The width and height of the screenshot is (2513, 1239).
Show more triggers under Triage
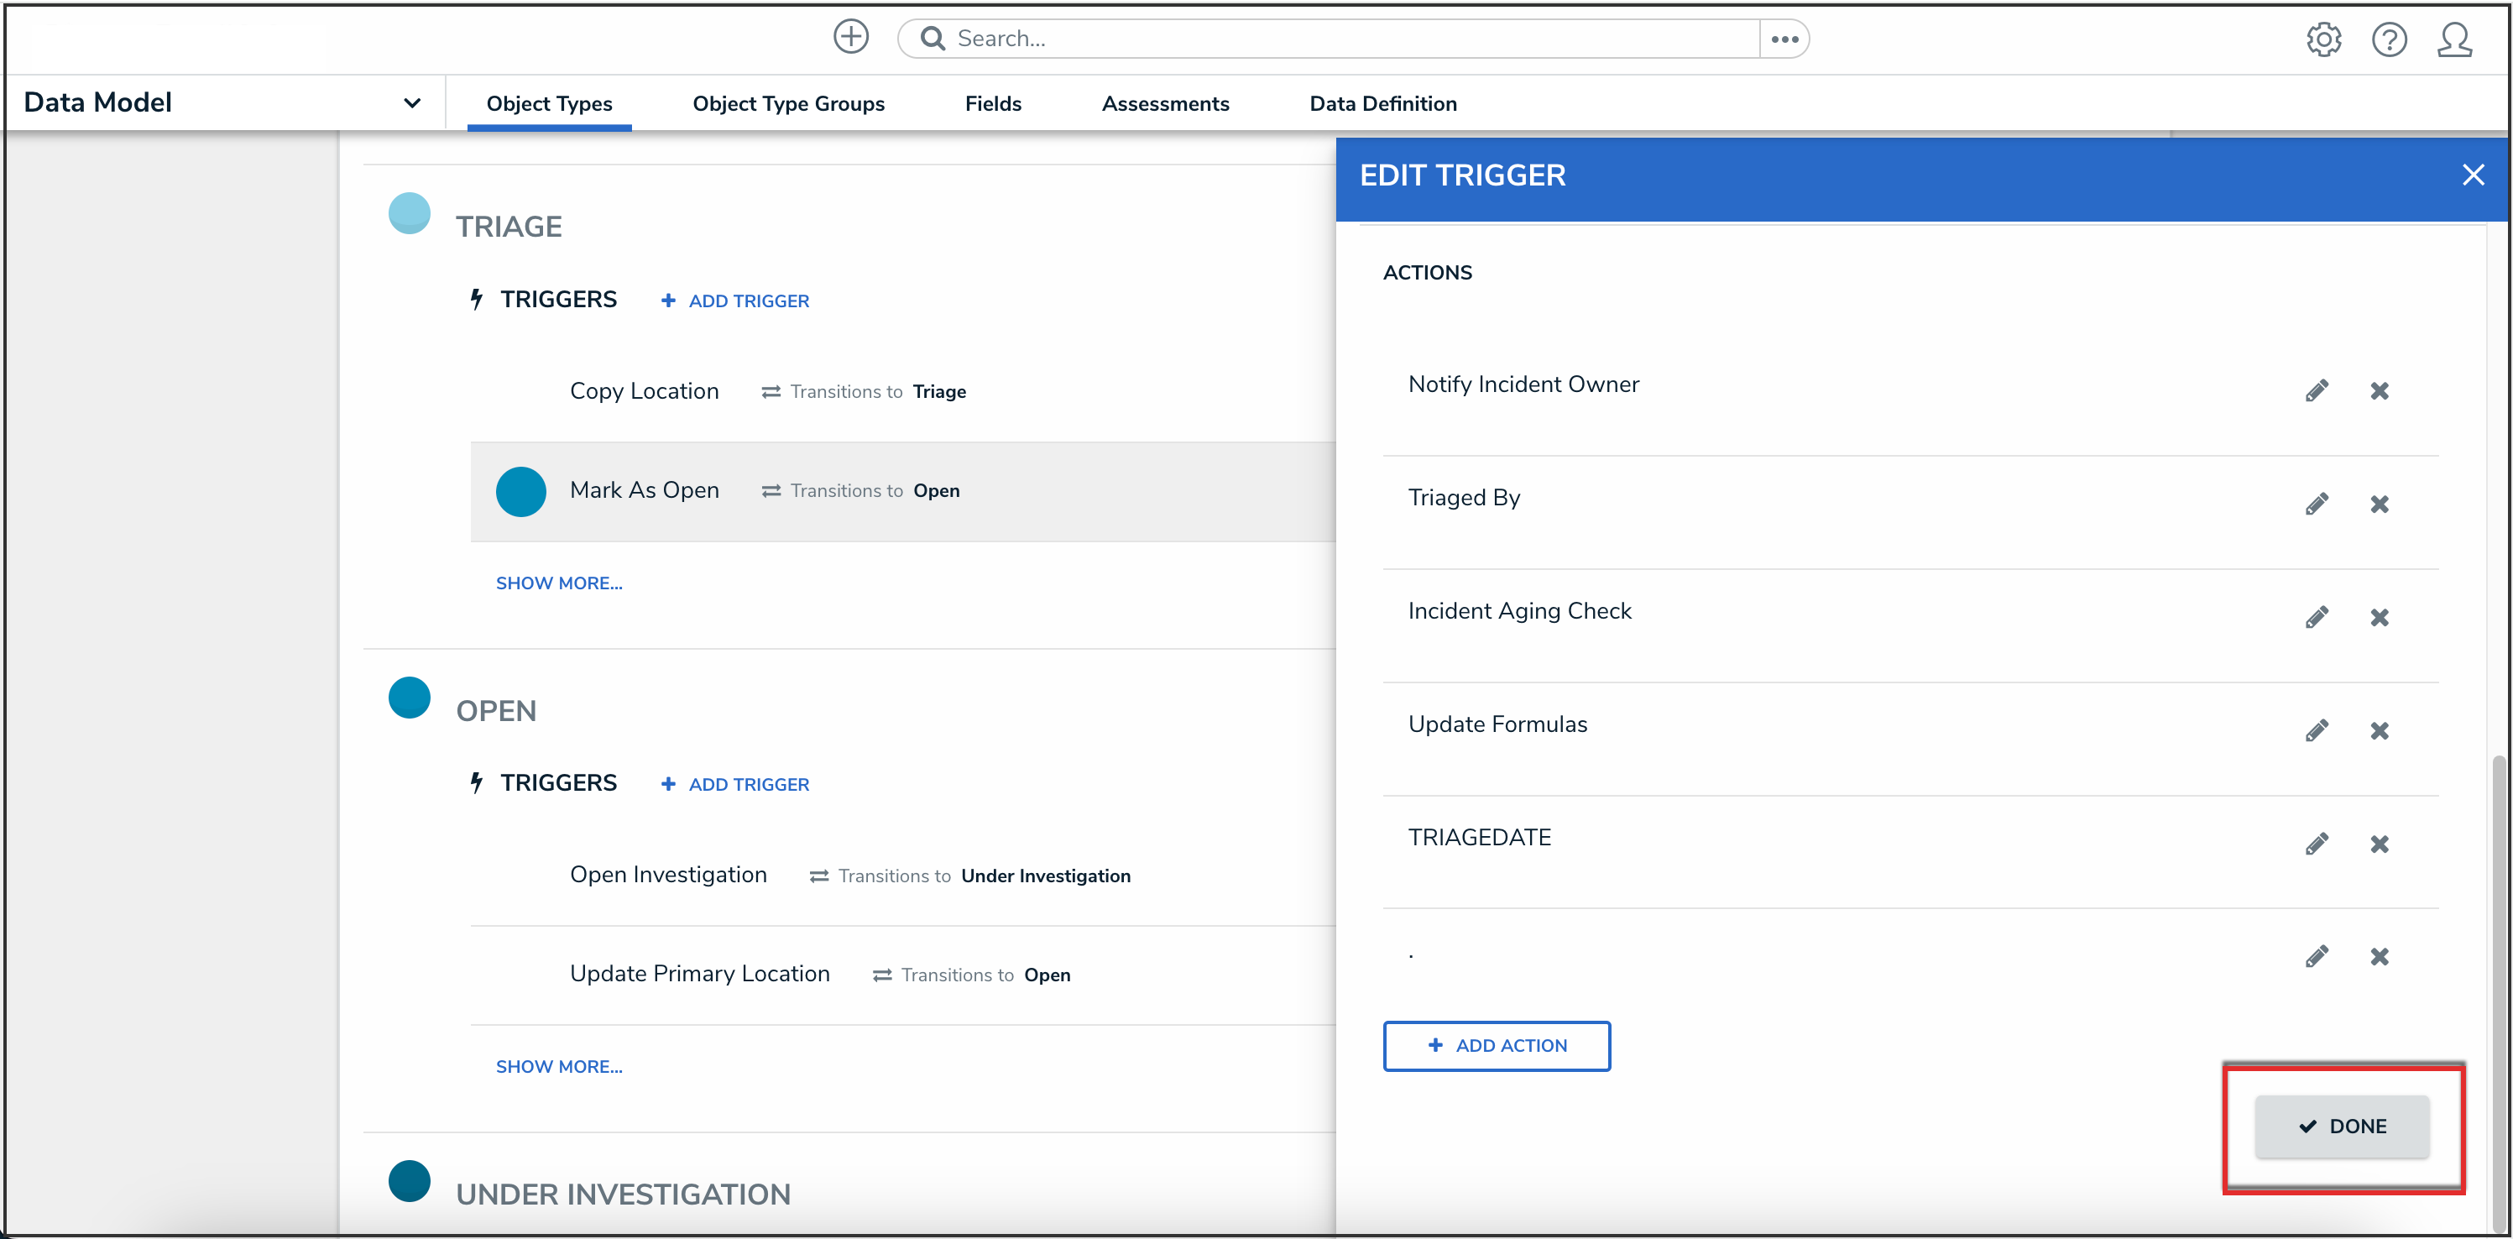pyautogui.click(x=558, y=583)
